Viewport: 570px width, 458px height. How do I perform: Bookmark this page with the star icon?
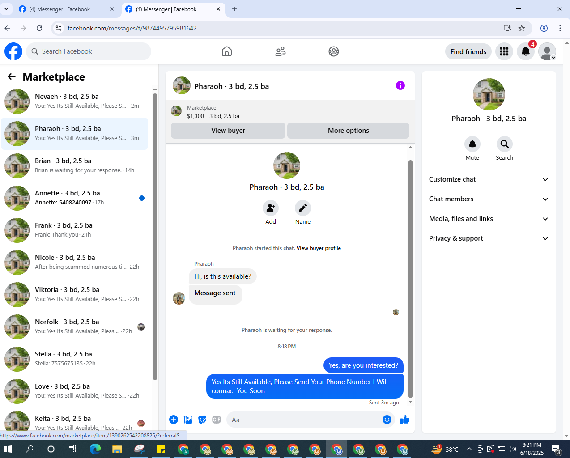click(x=522, y=28)
